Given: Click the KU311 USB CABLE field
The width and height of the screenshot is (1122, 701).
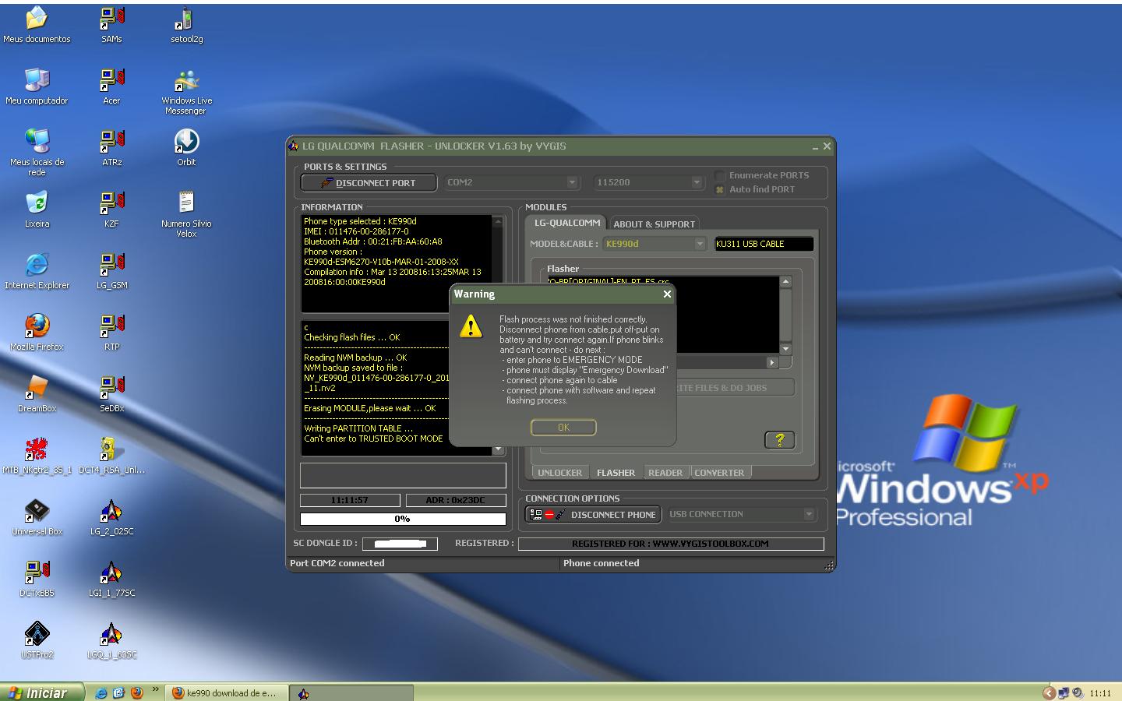Looking at the screenshot, I should point(764,244).
